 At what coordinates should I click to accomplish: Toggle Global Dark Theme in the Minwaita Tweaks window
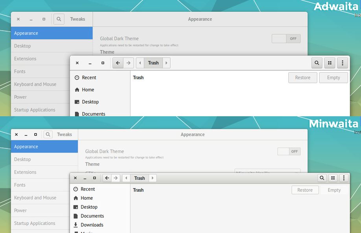pos(289,151)
